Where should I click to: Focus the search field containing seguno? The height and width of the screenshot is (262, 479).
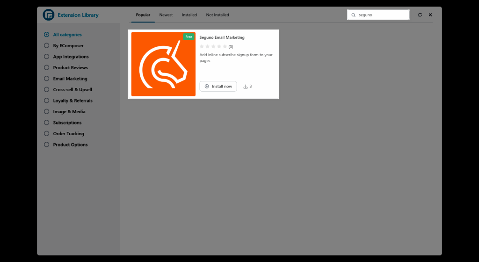(x=378, y=15)
